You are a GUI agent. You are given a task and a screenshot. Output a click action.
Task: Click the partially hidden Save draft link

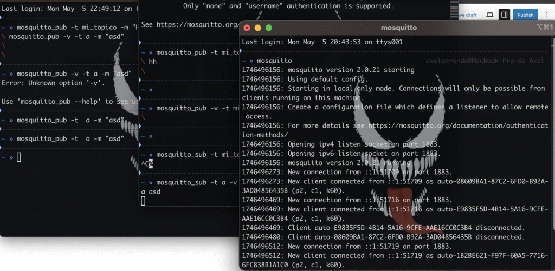click(468, 15)
